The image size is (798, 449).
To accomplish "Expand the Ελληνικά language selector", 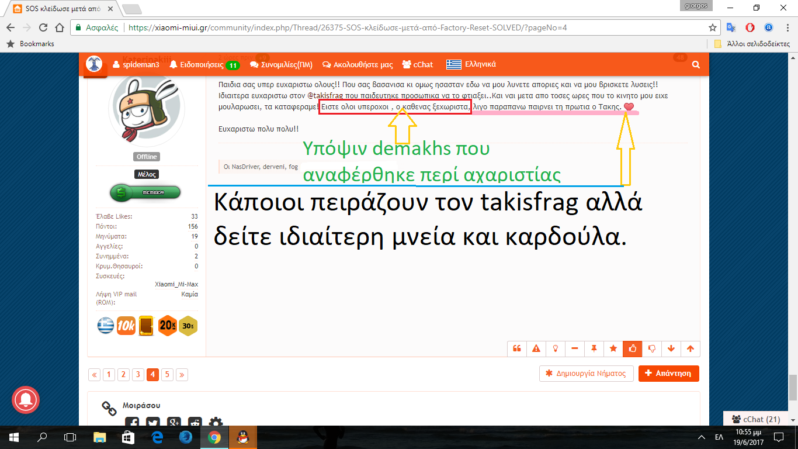I will [471, 64].
